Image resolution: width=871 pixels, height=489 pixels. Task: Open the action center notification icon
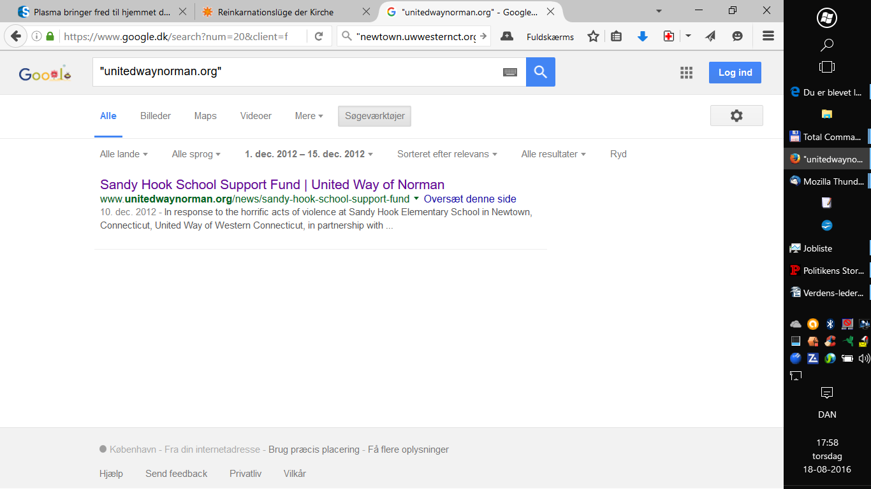coord(827,392)
